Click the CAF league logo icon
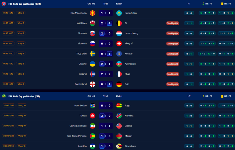Image resolution: width=235 pixels, height=150 pixels. point(4,96)
